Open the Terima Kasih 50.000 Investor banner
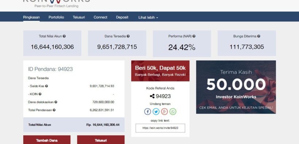The image size is (299, 144). point(236,87)
